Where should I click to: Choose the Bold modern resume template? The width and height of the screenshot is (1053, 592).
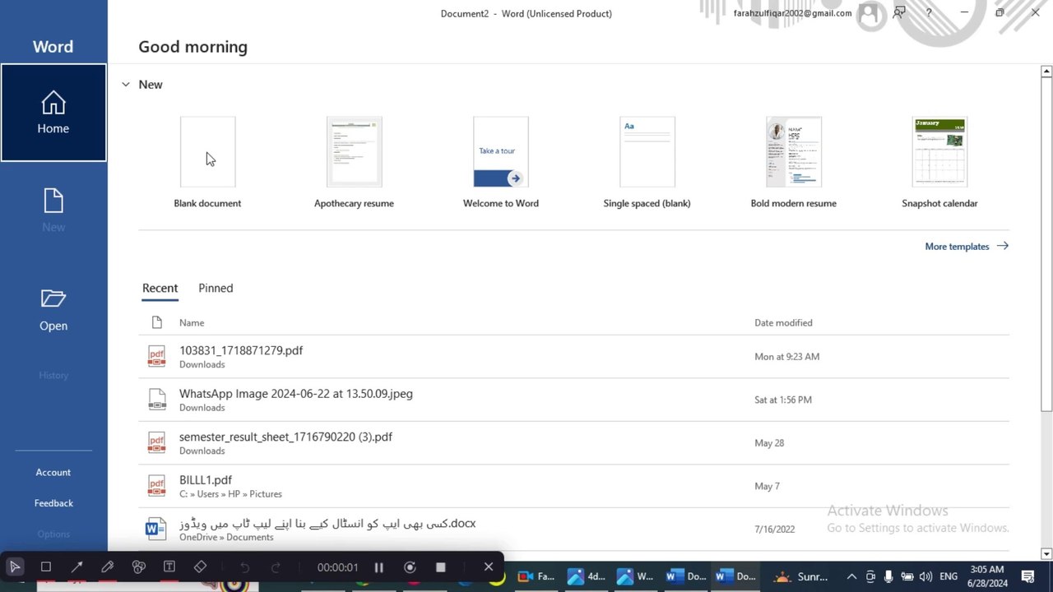[x=794, y=163]
